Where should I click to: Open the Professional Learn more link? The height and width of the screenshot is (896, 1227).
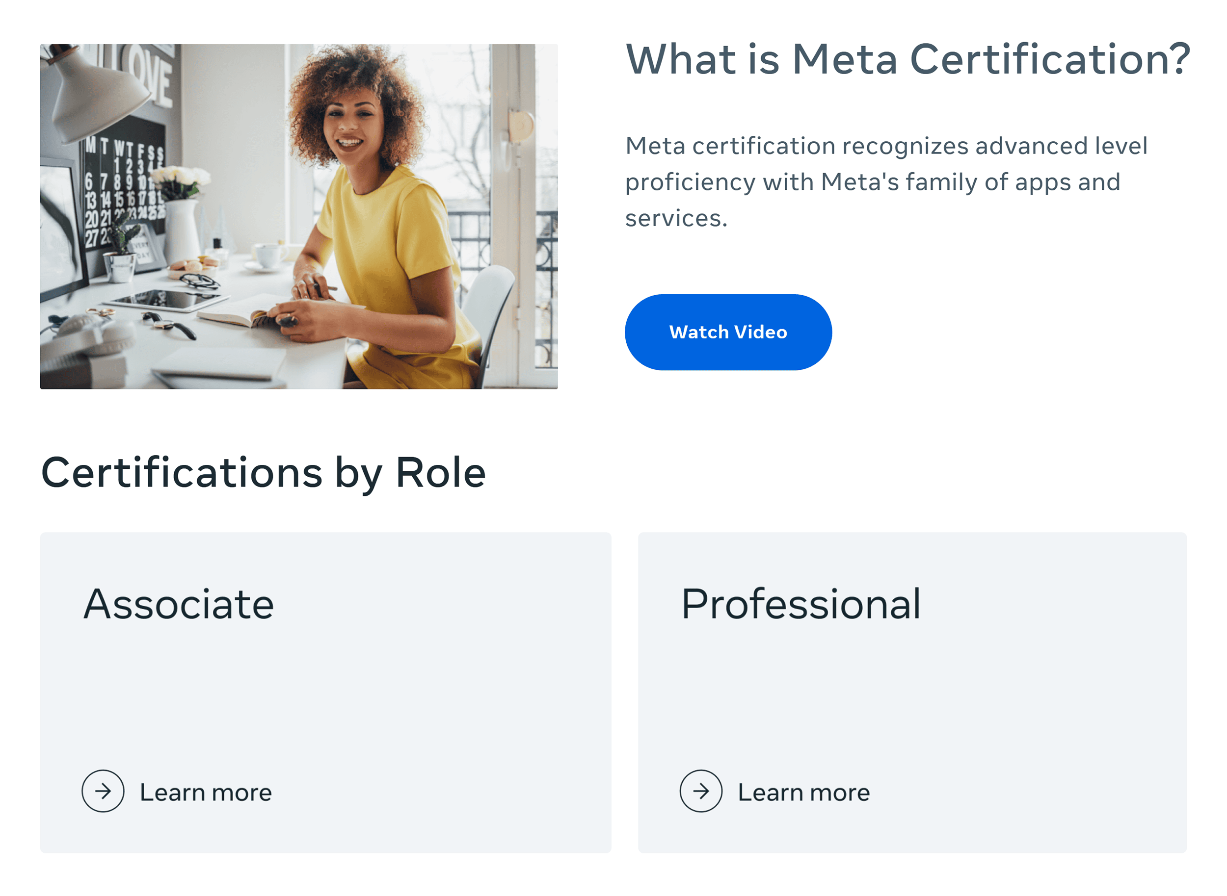point(803,792)
